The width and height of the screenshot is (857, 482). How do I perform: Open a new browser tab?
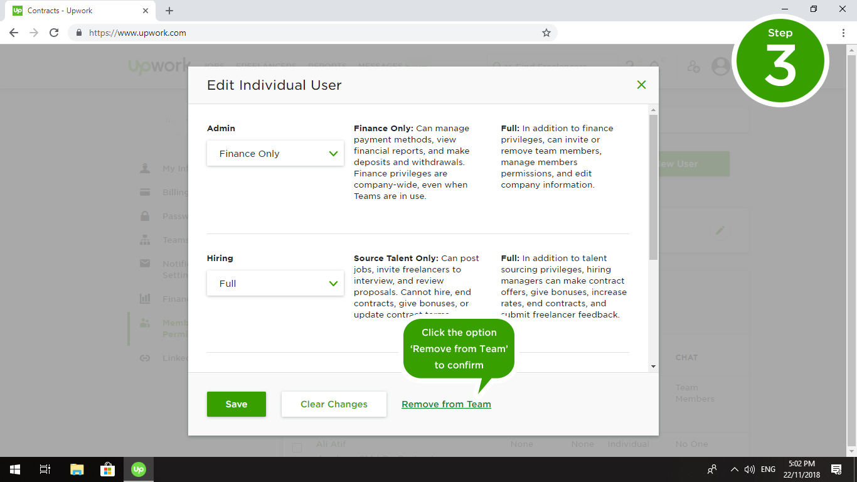click(169, 11)
